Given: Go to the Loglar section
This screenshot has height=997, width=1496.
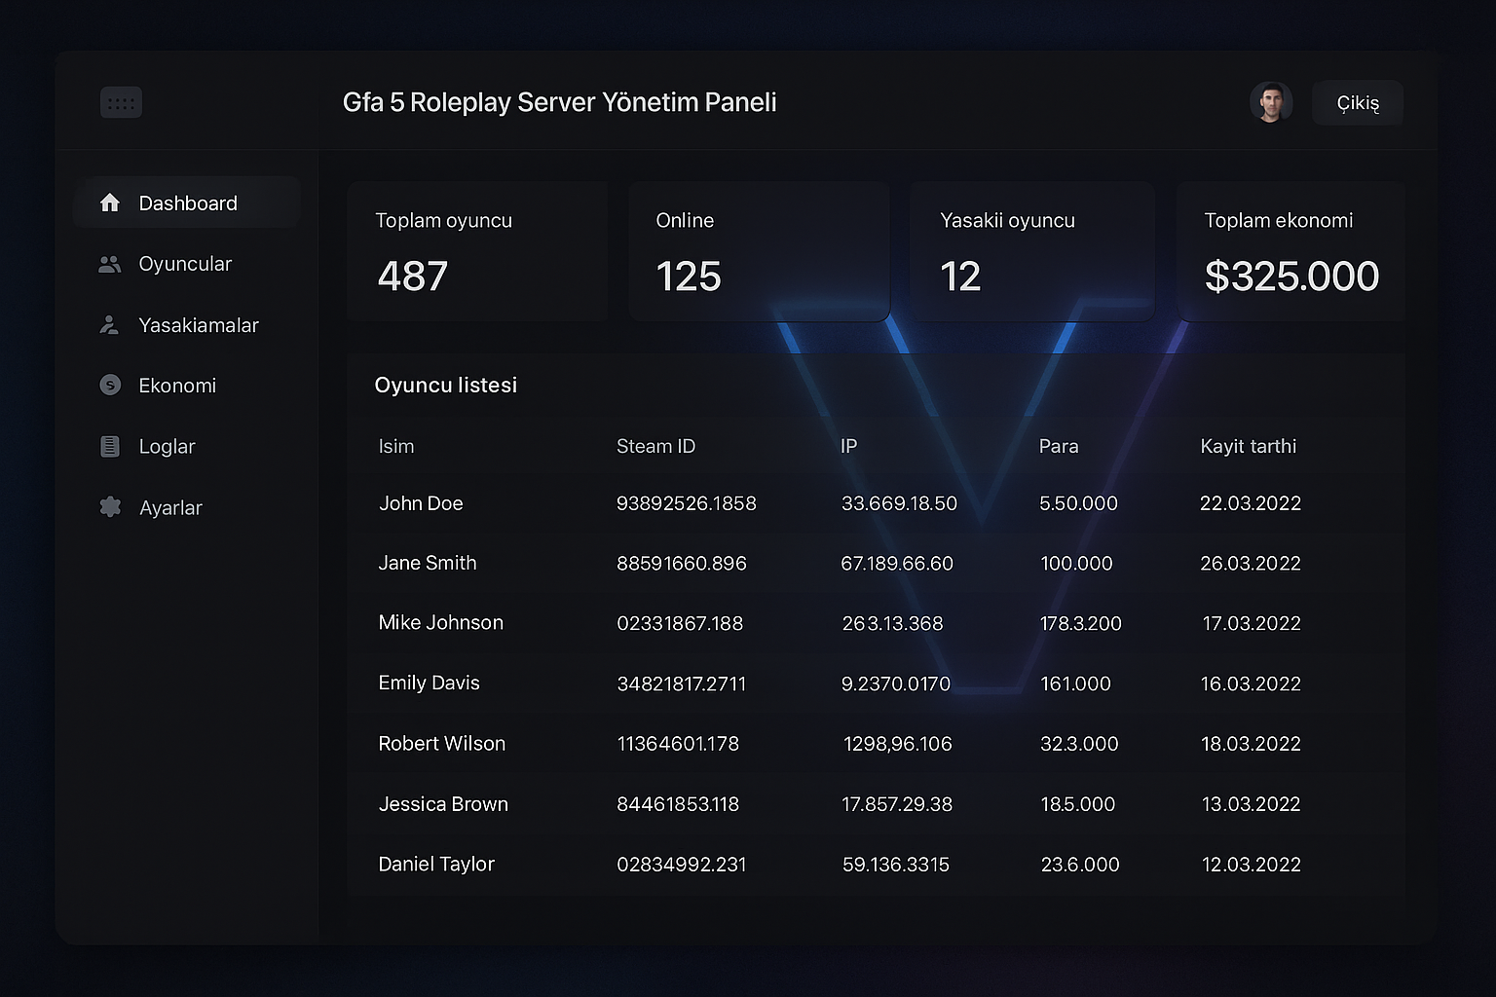Looking at the screenshot, I should 167,447.
